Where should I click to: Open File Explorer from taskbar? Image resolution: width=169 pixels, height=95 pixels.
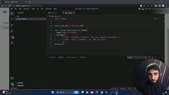point(92,92)
